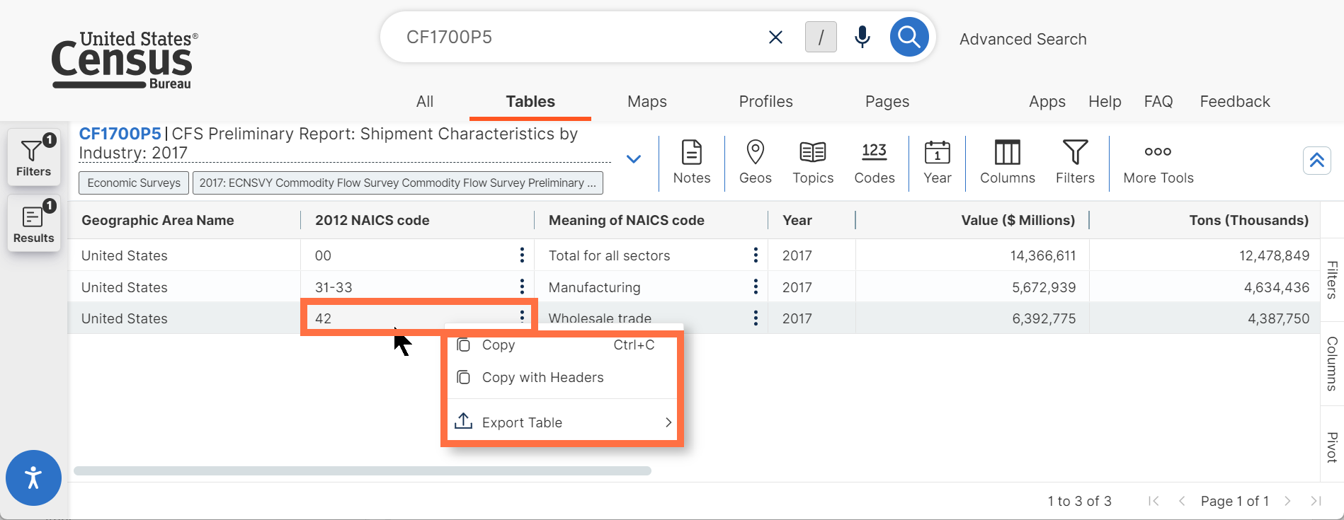Sort by Value ($ Millions) header
This screenshot has height=520, width=1344.
[1018, 220]
